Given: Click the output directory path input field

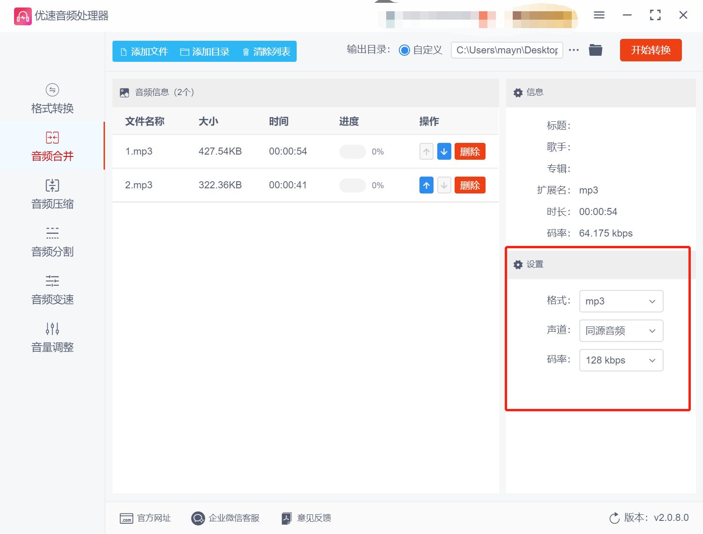Looking at the screenshot, I should (x=507, y=50).
